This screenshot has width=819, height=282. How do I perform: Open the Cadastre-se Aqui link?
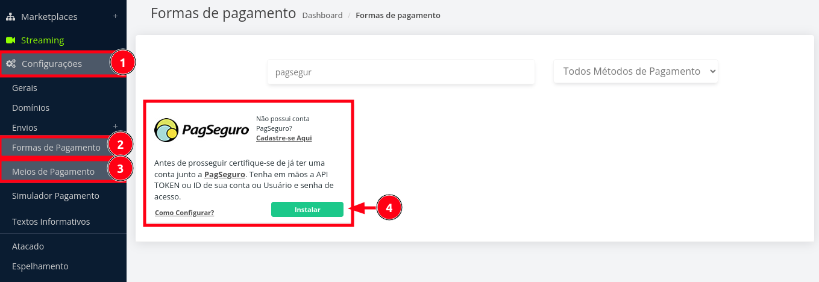pyautogui.click(x=284, y=138)
